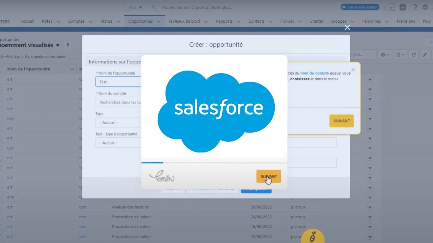Screen dimensions: 433x243
Task: Refresh the opportunities list
Action: (x=413, y=55)
